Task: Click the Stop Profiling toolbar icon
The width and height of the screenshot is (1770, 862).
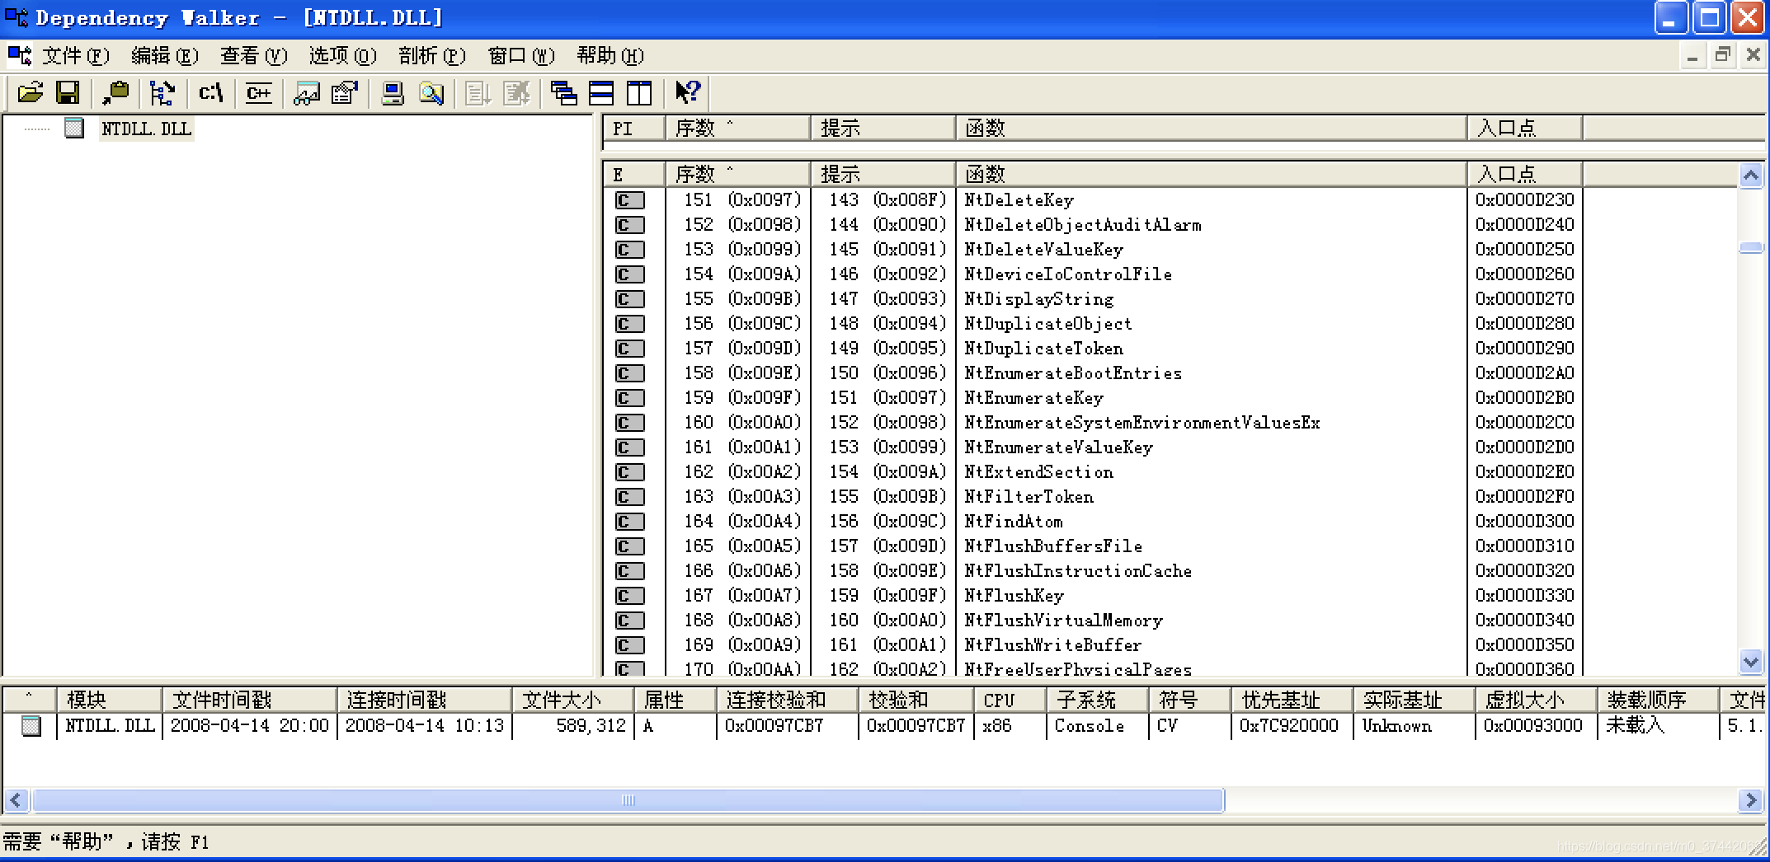Action: 516,92
